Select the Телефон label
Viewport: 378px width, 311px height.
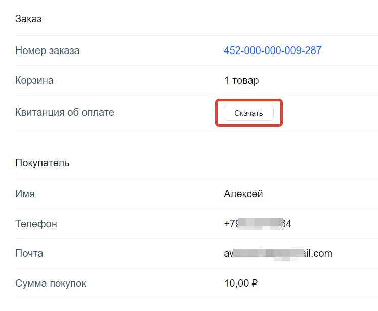[x=36, y=224]
